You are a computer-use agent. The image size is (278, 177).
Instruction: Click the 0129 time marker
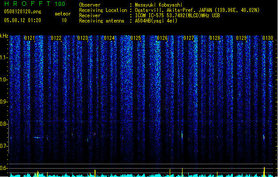click(x=241, y=38)
